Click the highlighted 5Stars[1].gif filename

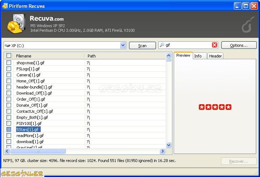click(x=28, y=129)
